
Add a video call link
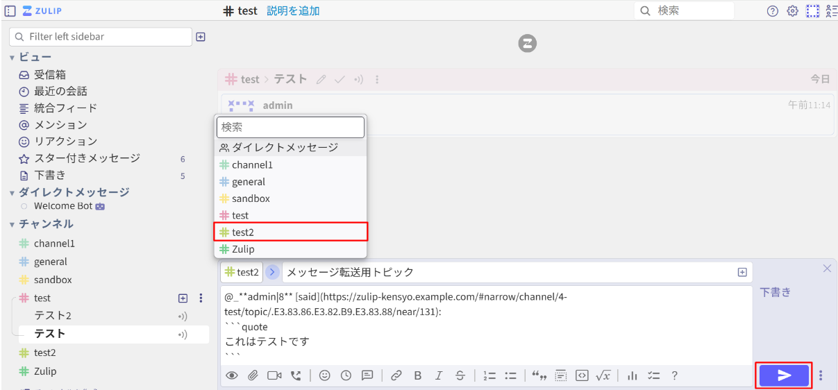tap(274, 375)
